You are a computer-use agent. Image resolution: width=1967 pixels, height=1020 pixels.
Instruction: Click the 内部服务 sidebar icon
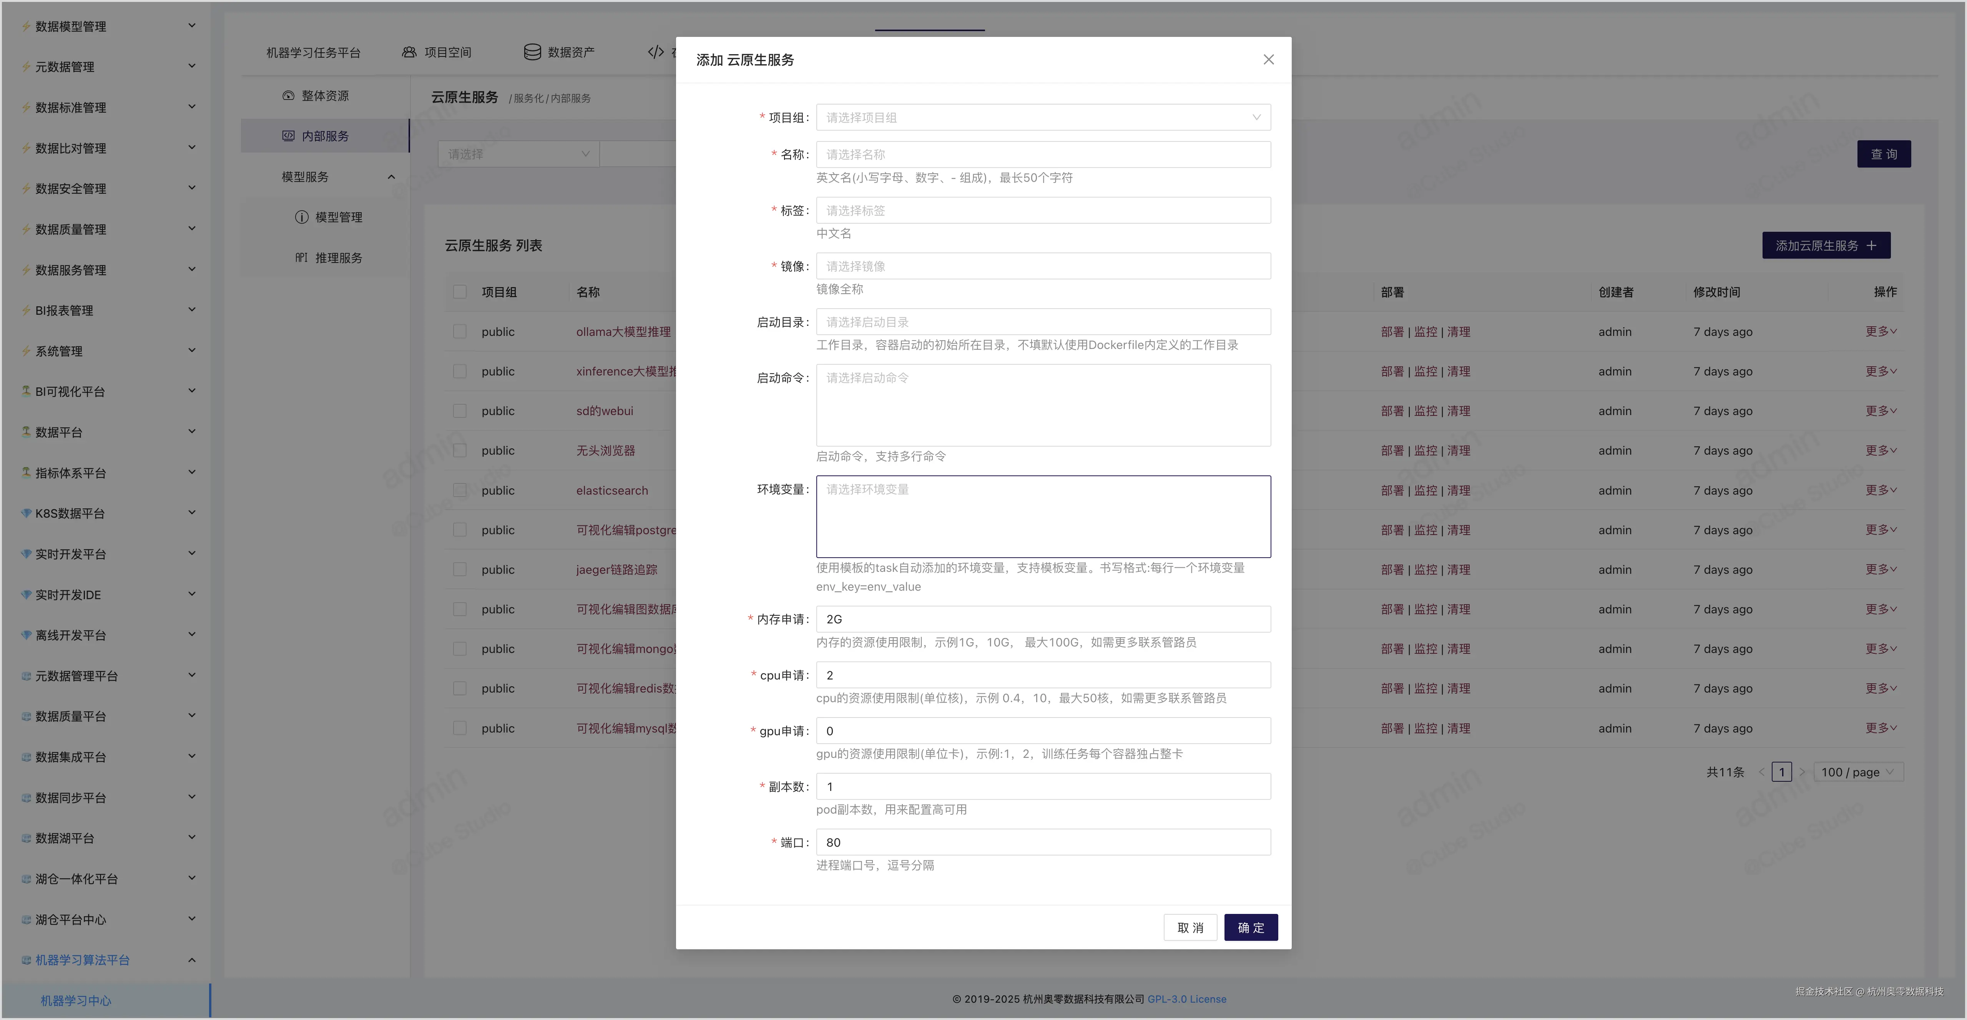click(288, 136)
